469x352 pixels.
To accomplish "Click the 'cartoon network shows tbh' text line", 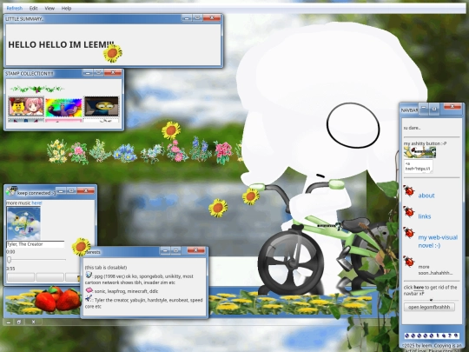I will 130,282.
